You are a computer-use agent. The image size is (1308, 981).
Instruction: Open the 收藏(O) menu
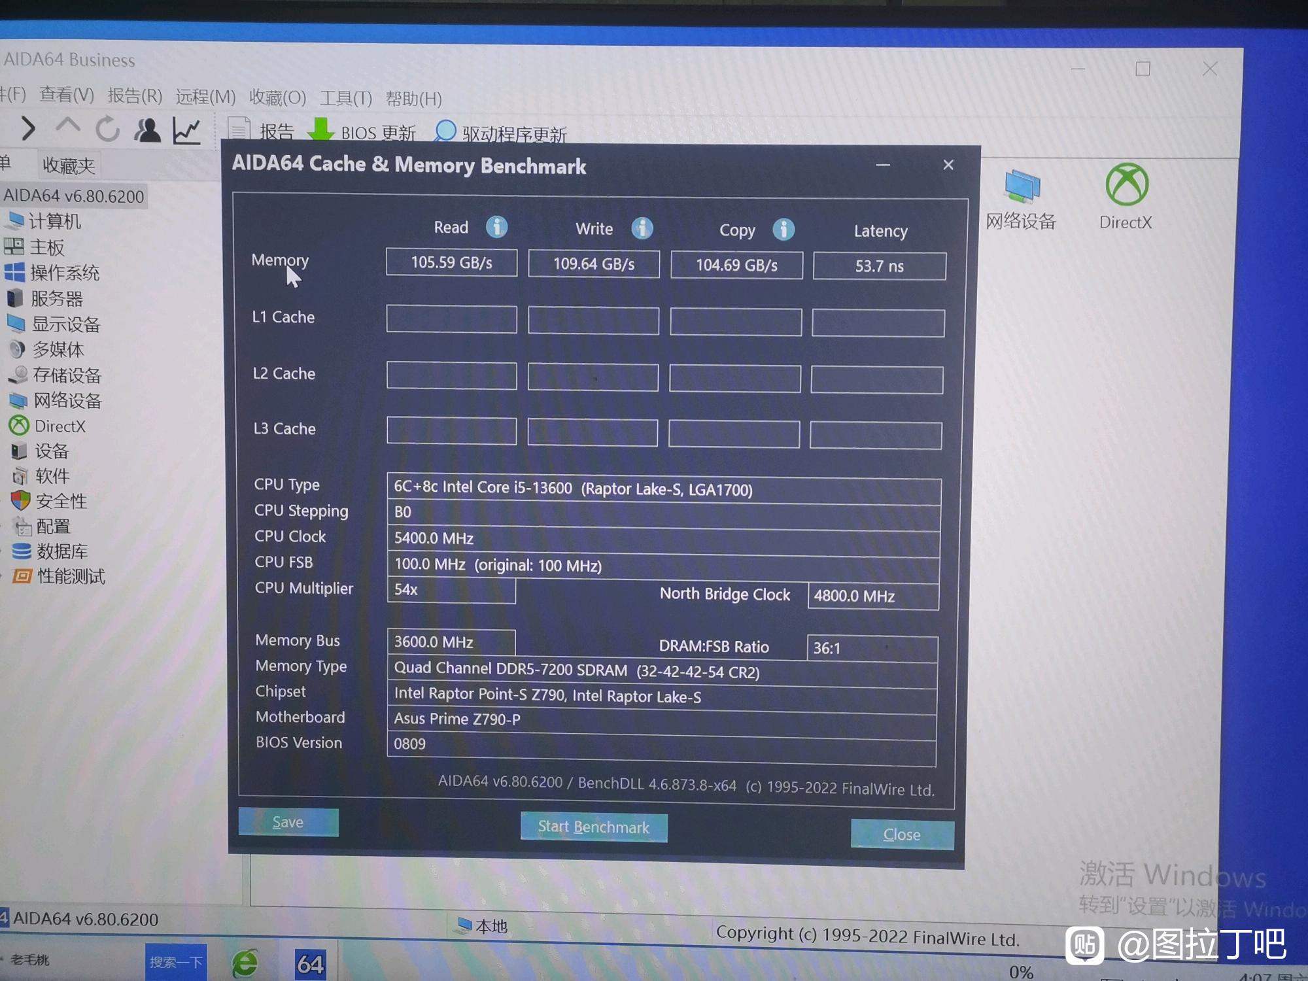[x=277, y=97]
